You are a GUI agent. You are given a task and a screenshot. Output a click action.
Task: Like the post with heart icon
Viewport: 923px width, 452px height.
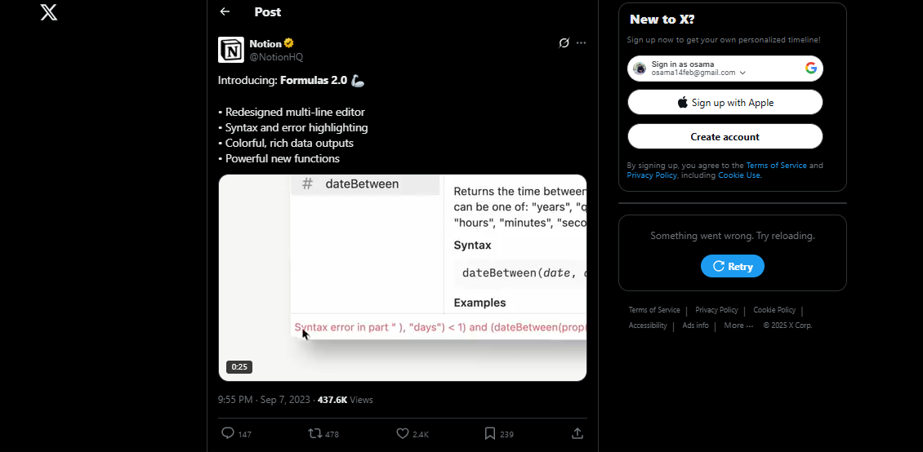[x=403, y=434]
